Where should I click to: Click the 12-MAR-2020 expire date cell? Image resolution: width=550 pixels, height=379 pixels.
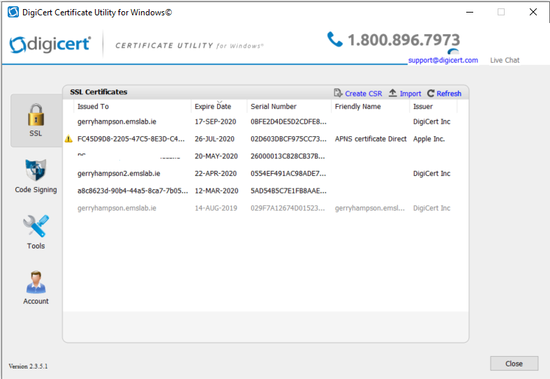[x=216, y=191]
